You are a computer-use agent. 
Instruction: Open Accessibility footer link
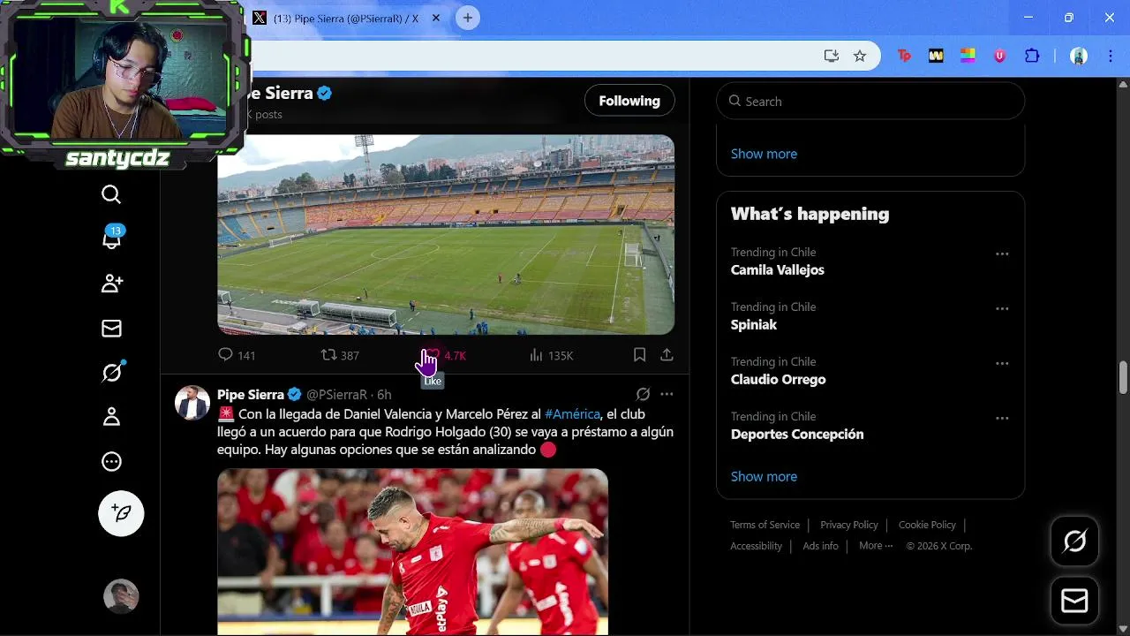point(756,546)
